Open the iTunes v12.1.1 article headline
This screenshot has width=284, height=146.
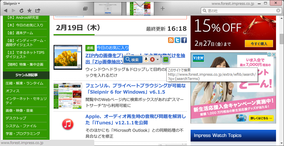tap(136, 120)
